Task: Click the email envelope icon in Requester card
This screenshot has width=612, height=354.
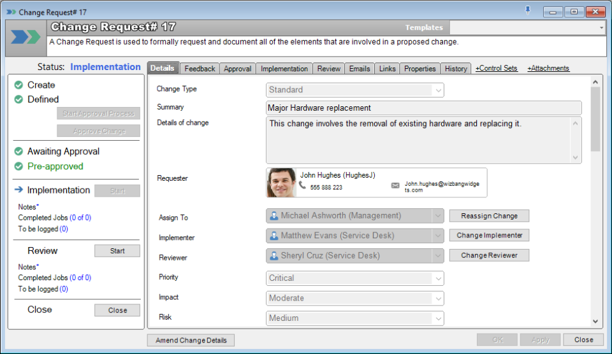Action: 395,185
